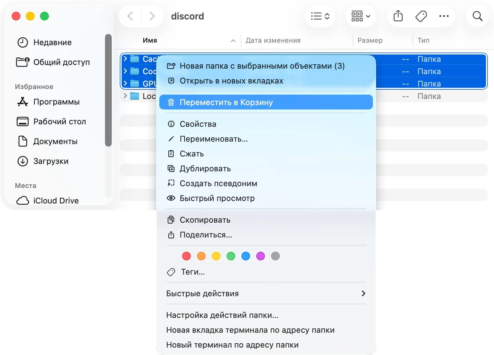Image resolution: width=494 pixels, height=355 pixels.
Task: Choose Открыть в новых вкладках
Action: (266, 81)
